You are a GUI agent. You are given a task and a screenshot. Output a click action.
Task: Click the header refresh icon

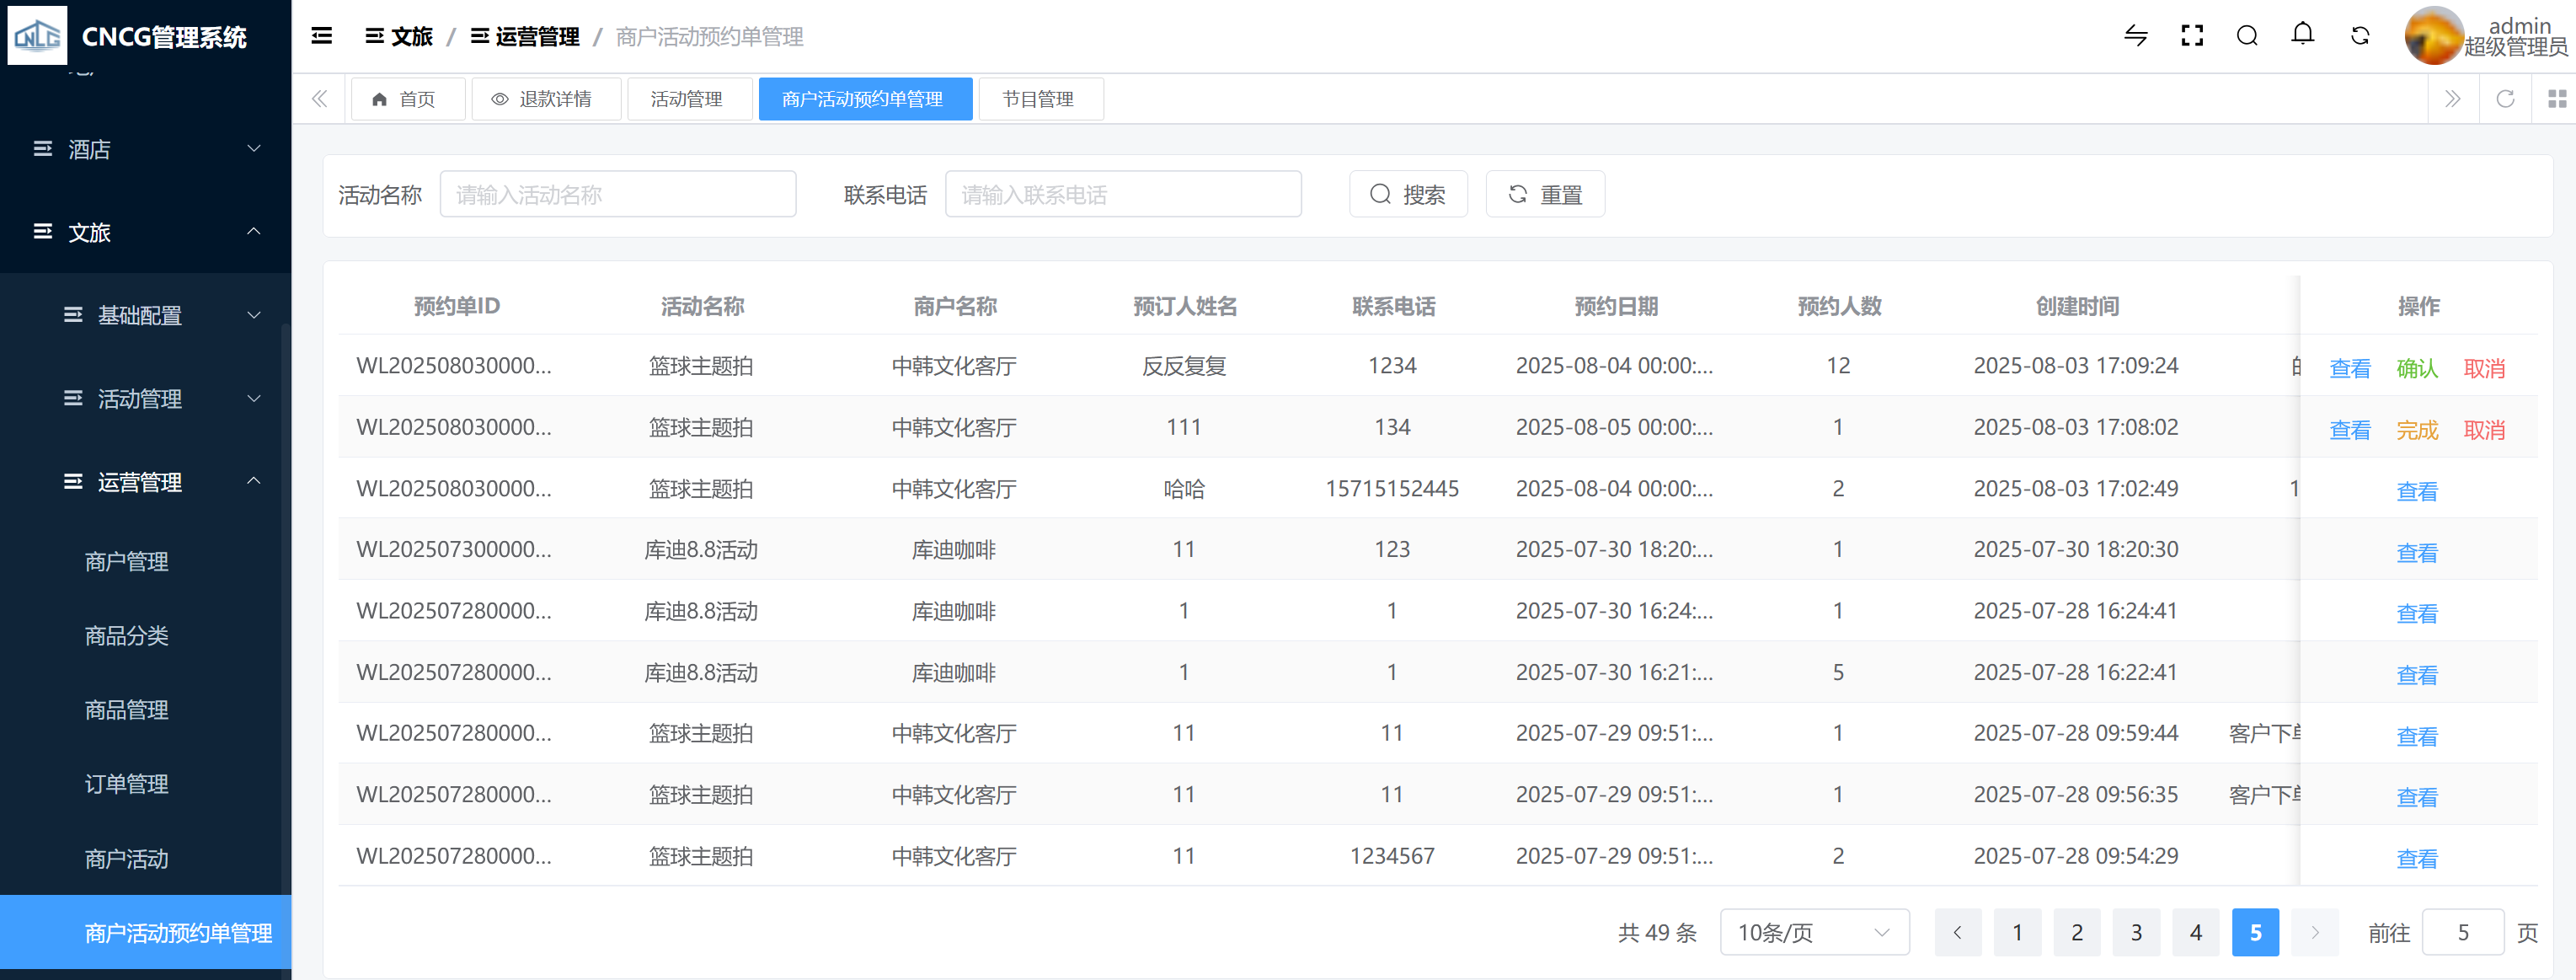(2360, 36)
